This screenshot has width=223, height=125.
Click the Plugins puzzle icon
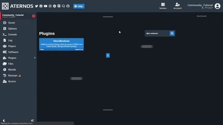point(5,58)
